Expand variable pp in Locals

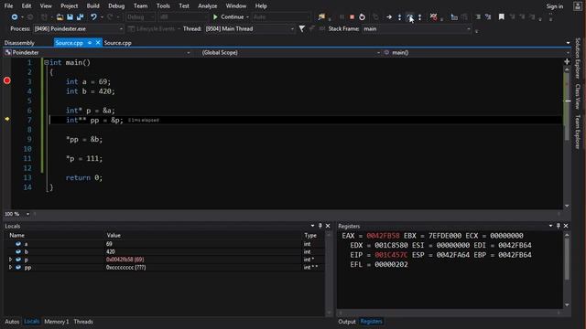tap(10, 267)
